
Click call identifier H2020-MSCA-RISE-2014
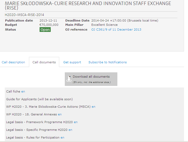pyautogui.click(x=24, y=15)
